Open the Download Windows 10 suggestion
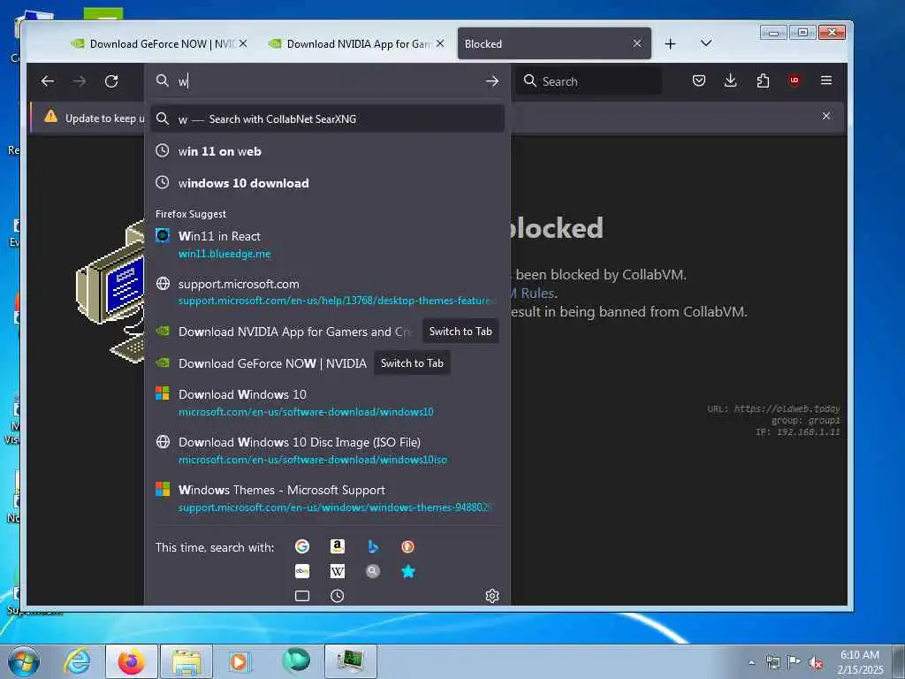 327,402
